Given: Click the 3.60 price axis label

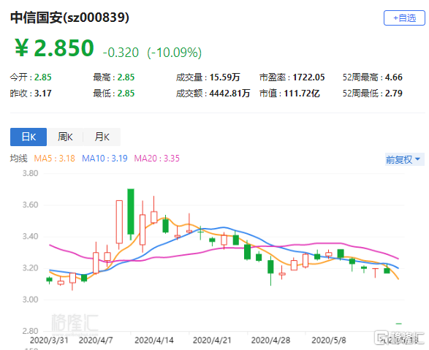Looking at the screenshot, I should [30, 205].
